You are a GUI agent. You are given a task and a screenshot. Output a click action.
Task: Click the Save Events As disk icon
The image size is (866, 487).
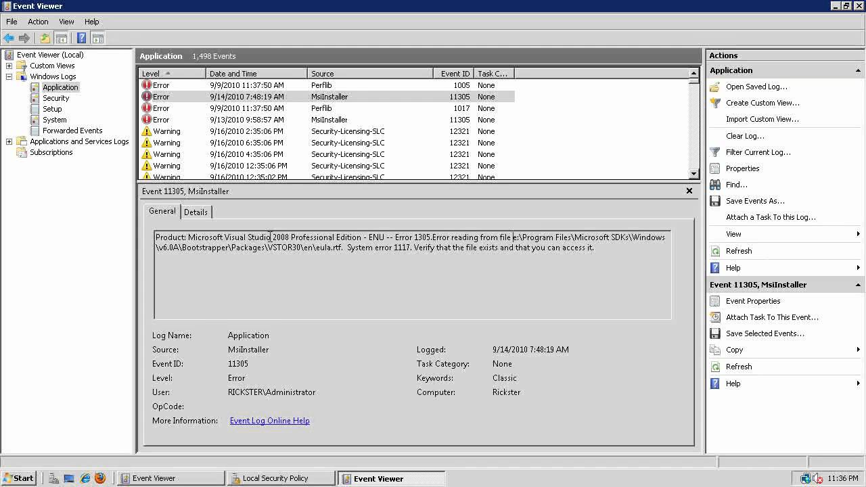[715, 201]
